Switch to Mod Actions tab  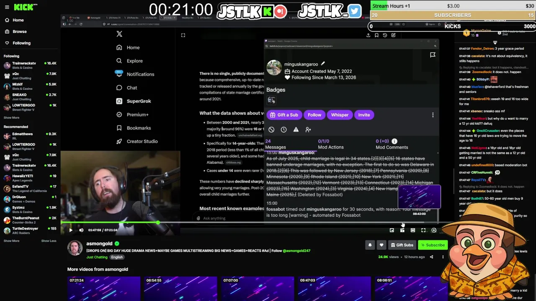[x=330, y=144]
